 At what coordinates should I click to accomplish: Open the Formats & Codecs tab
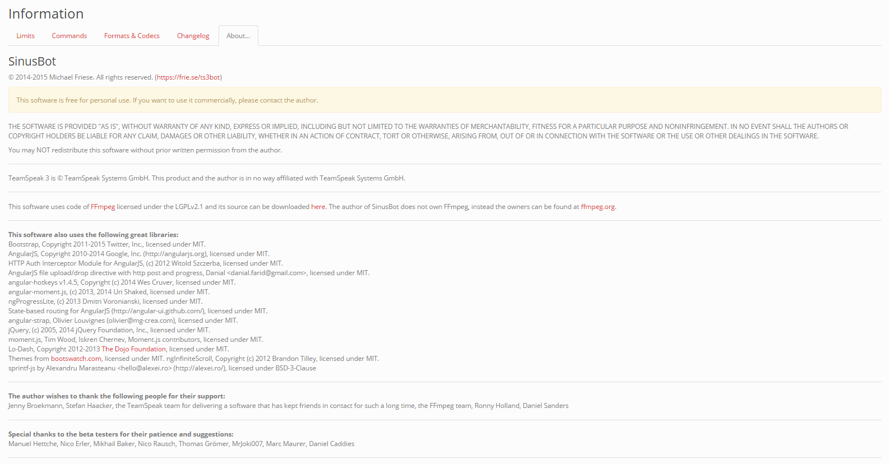132,36
